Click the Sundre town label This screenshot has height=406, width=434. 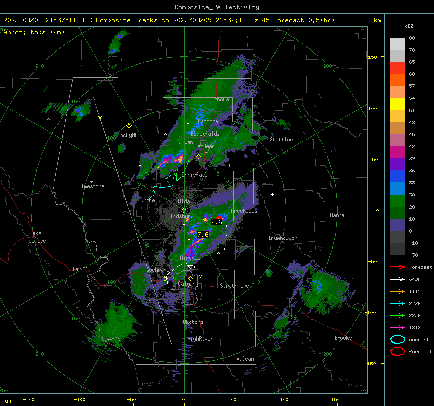point(147,200)
